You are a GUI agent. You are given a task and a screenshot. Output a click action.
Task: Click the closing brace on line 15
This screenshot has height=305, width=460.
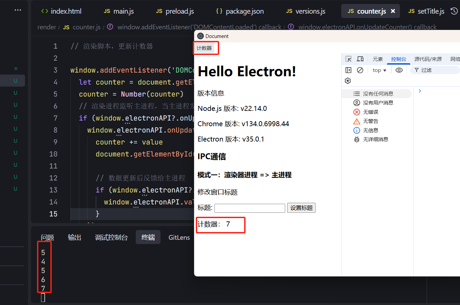click(x=97, y=214)
